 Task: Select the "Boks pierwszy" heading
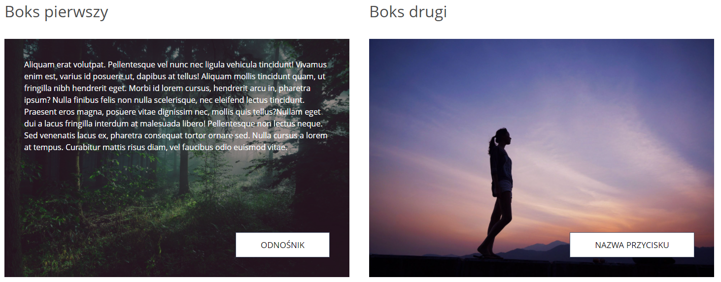[56, 13]
